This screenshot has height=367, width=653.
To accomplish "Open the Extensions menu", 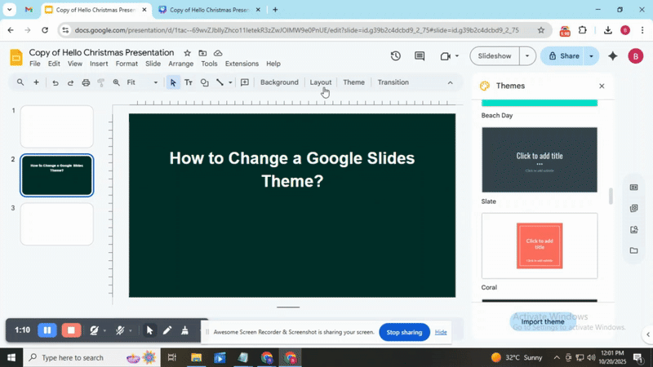I will [242, 64].
